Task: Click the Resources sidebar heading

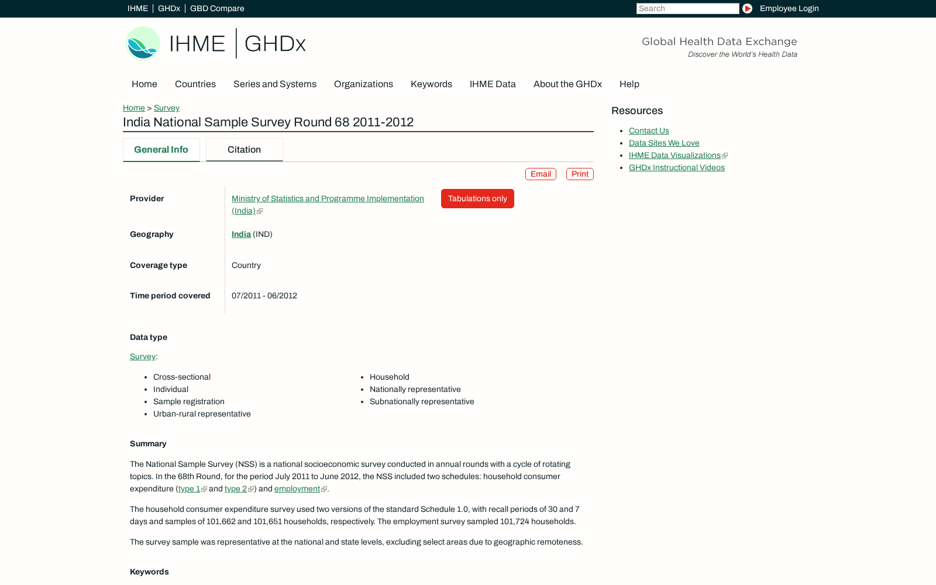Action: tap(637, 111)
